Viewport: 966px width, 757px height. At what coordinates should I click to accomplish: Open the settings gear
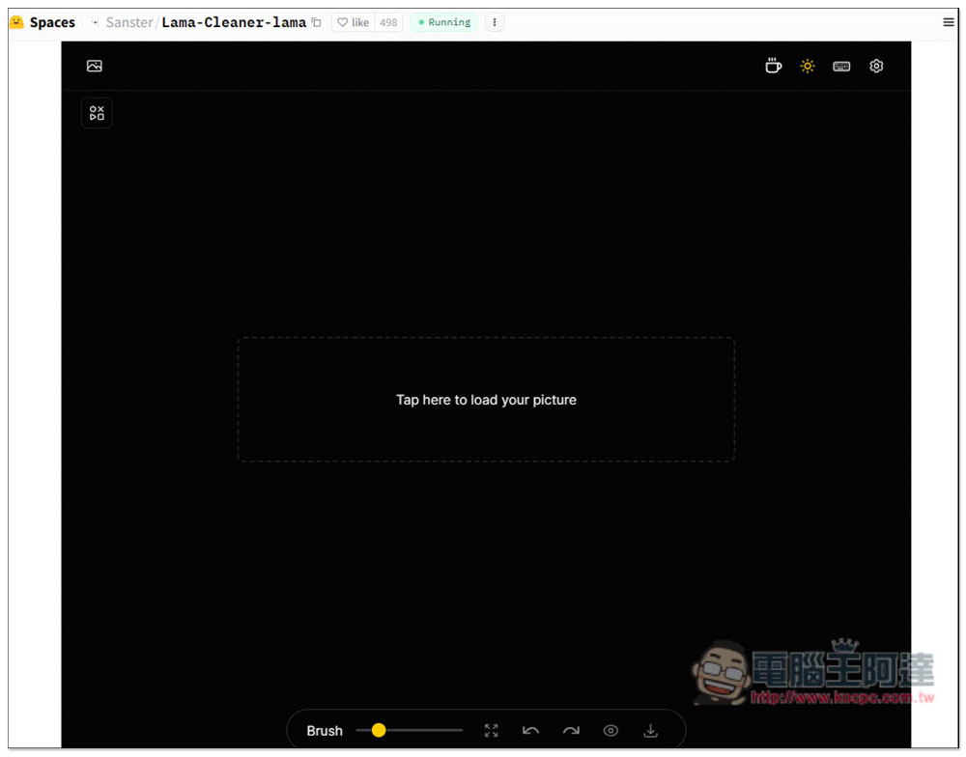(876, 67)
